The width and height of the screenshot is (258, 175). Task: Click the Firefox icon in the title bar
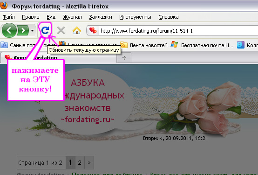click(4, 6)
